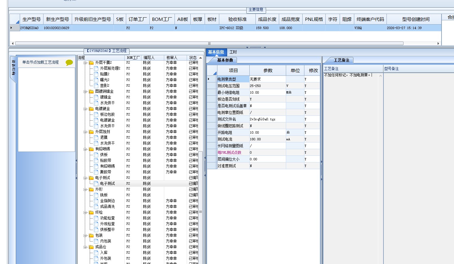Click the 单击节点加载工艺流程 label
Image resolution: width=454 pixels, height=264 pixels.
(40, 62)
